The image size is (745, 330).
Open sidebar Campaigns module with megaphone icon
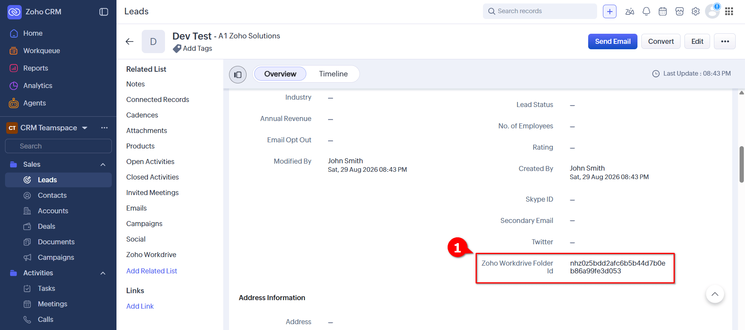(x=56, y=257)
